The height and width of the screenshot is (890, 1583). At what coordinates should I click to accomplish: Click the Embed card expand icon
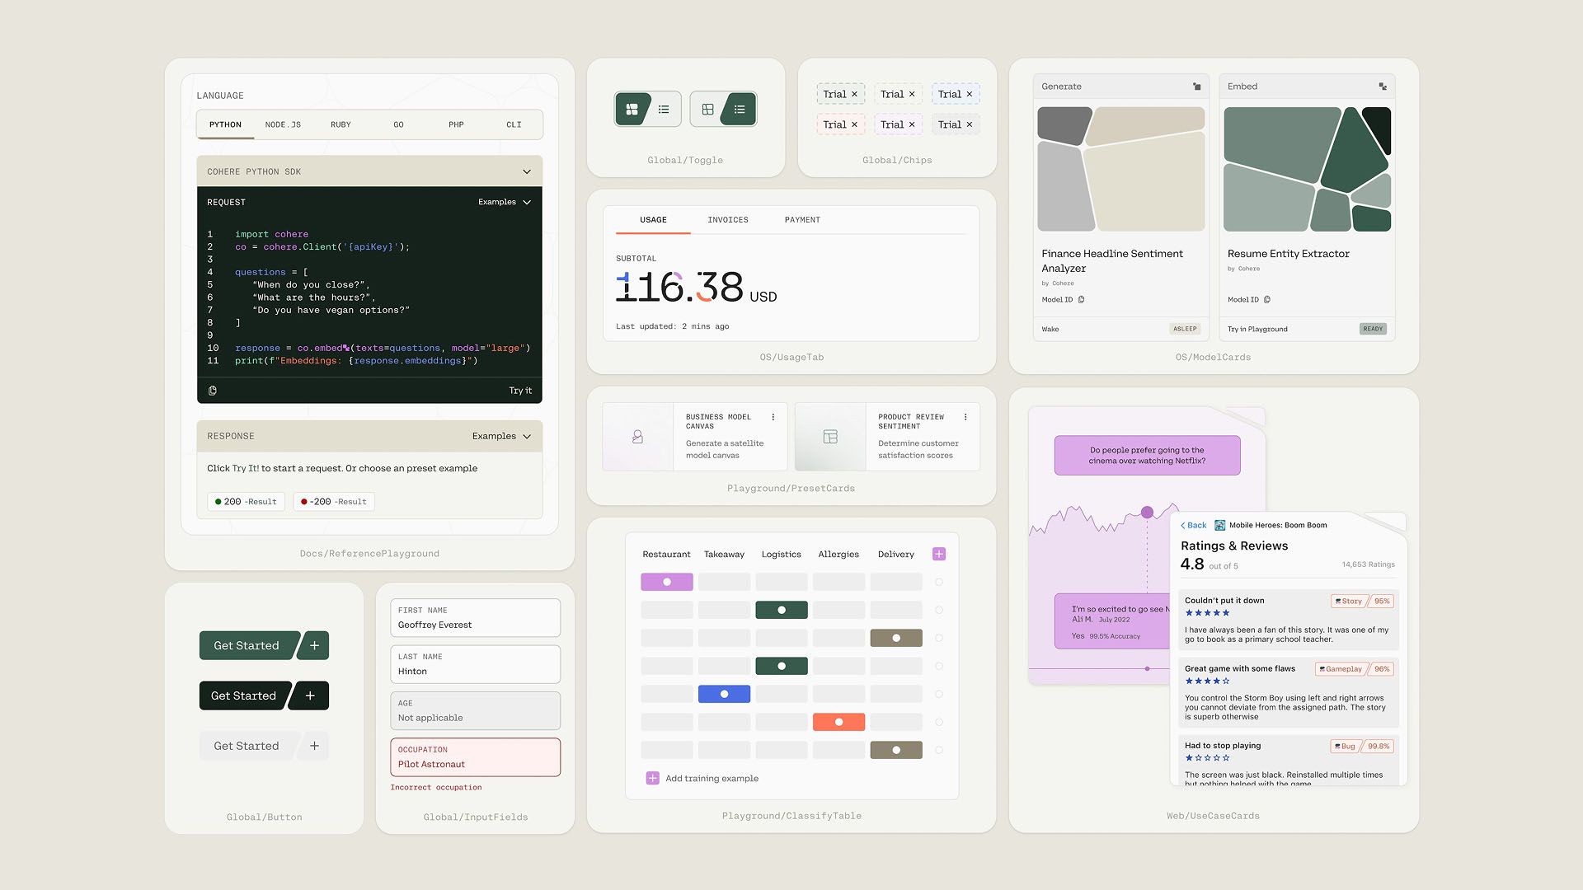click(1383, 87)
